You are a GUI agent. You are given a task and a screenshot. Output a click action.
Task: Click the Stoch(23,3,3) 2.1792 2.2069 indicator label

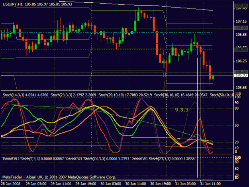(73, 95)
